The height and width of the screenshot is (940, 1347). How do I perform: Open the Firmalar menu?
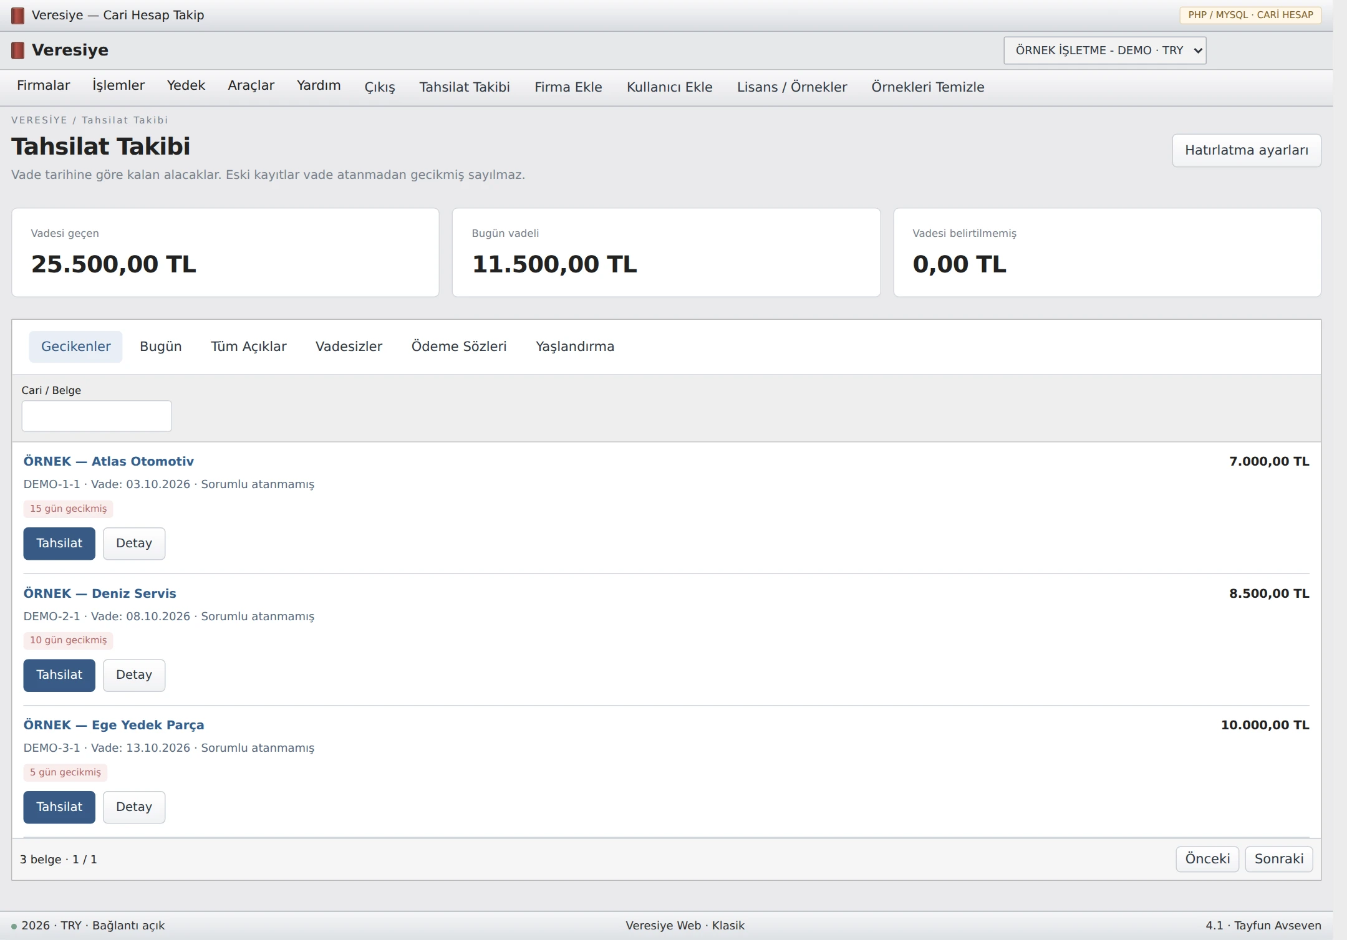point(43,85)
